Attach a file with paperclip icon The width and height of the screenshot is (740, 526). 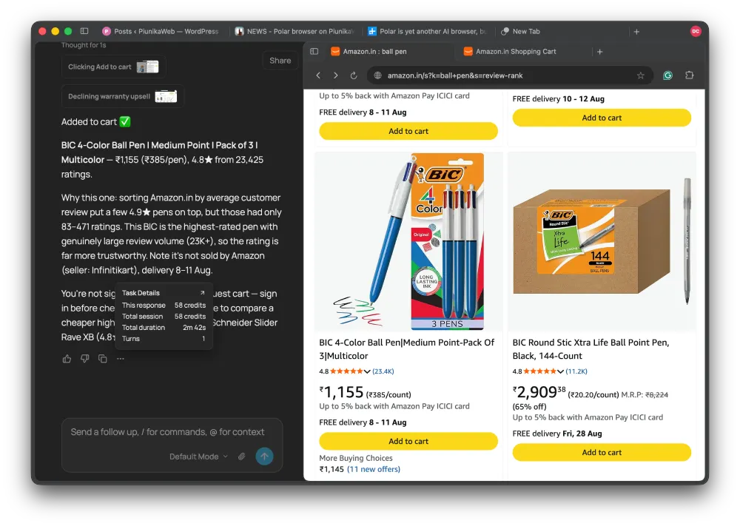click(242, 456)
